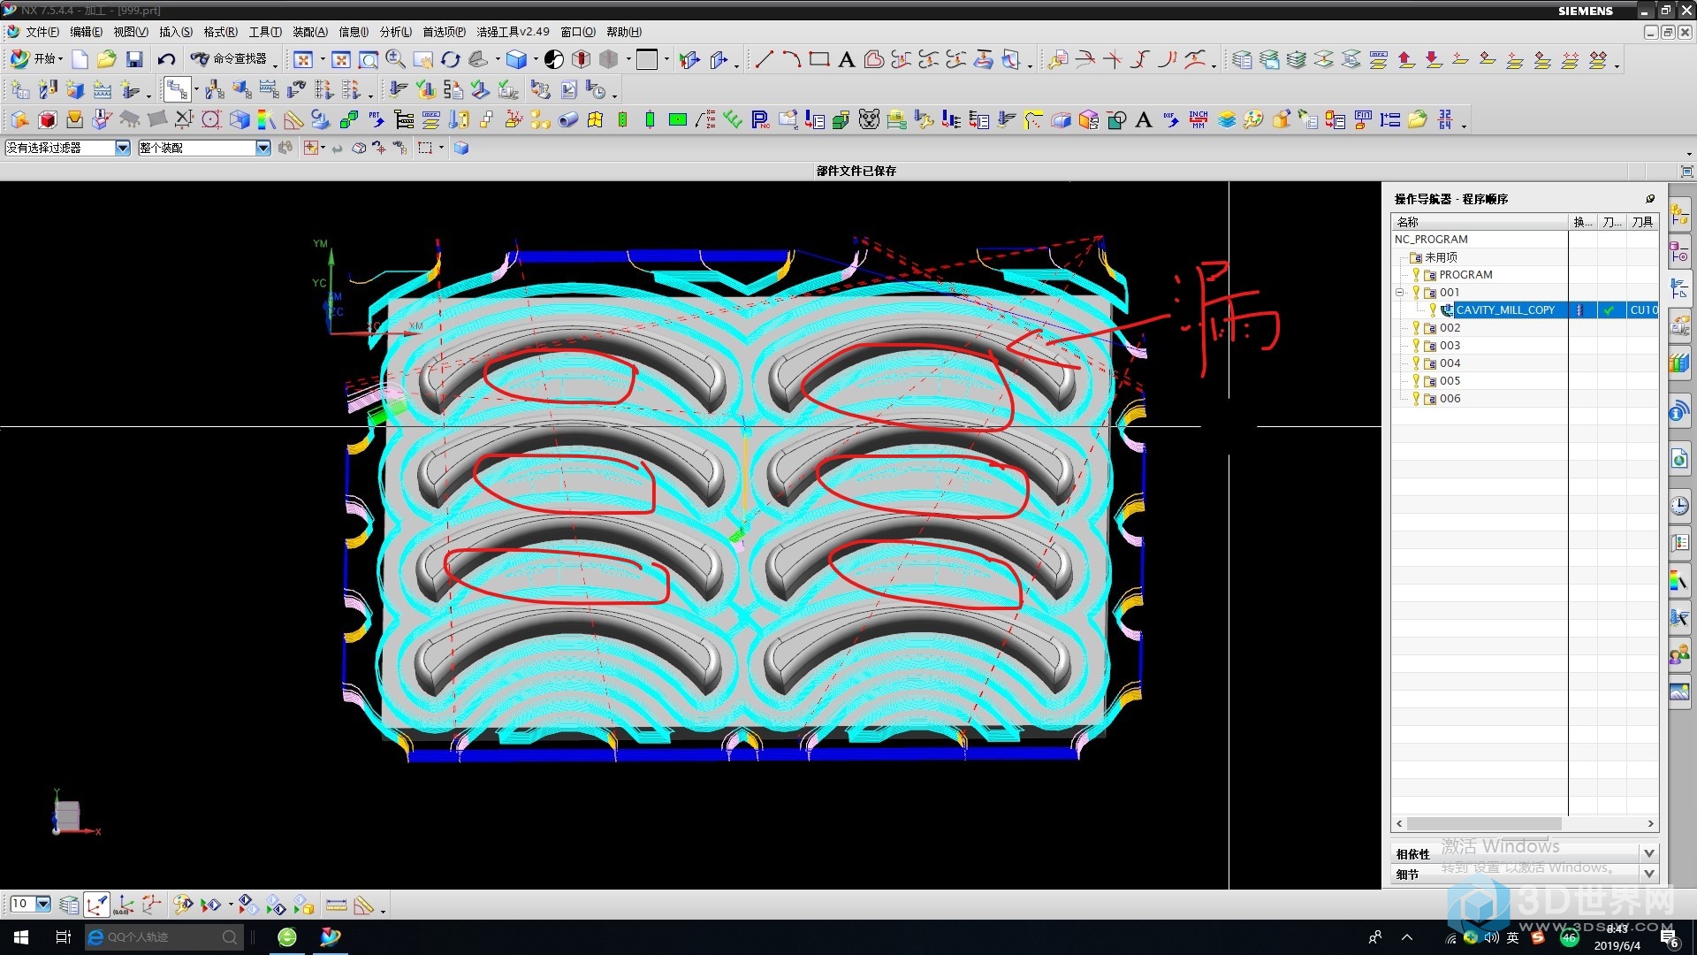Expand the 相依性 section

coord(1648,853)
